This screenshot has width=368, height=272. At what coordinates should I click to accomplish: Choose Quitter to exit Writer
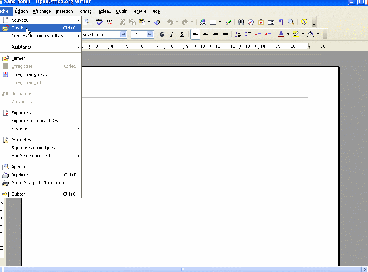(x=41, y=194)
